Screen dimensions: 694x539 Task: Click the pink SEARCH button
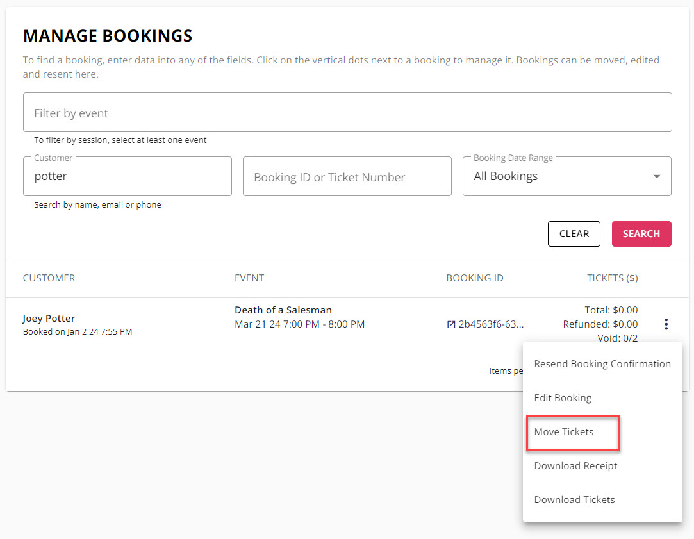pos(641,234)
